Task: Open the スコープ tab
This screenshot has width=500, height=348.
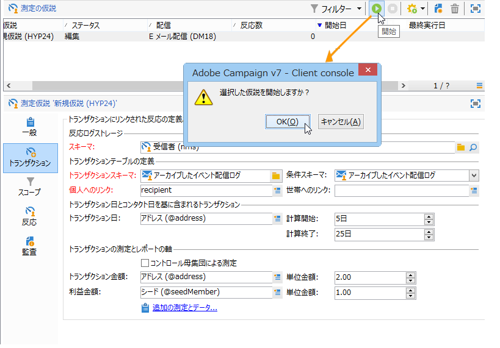Action: click(29, 186)
